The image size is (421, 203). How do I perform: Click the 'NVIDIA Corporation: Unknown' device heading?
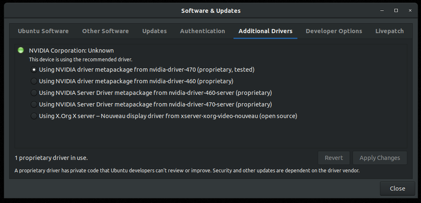tap(71, 51)
